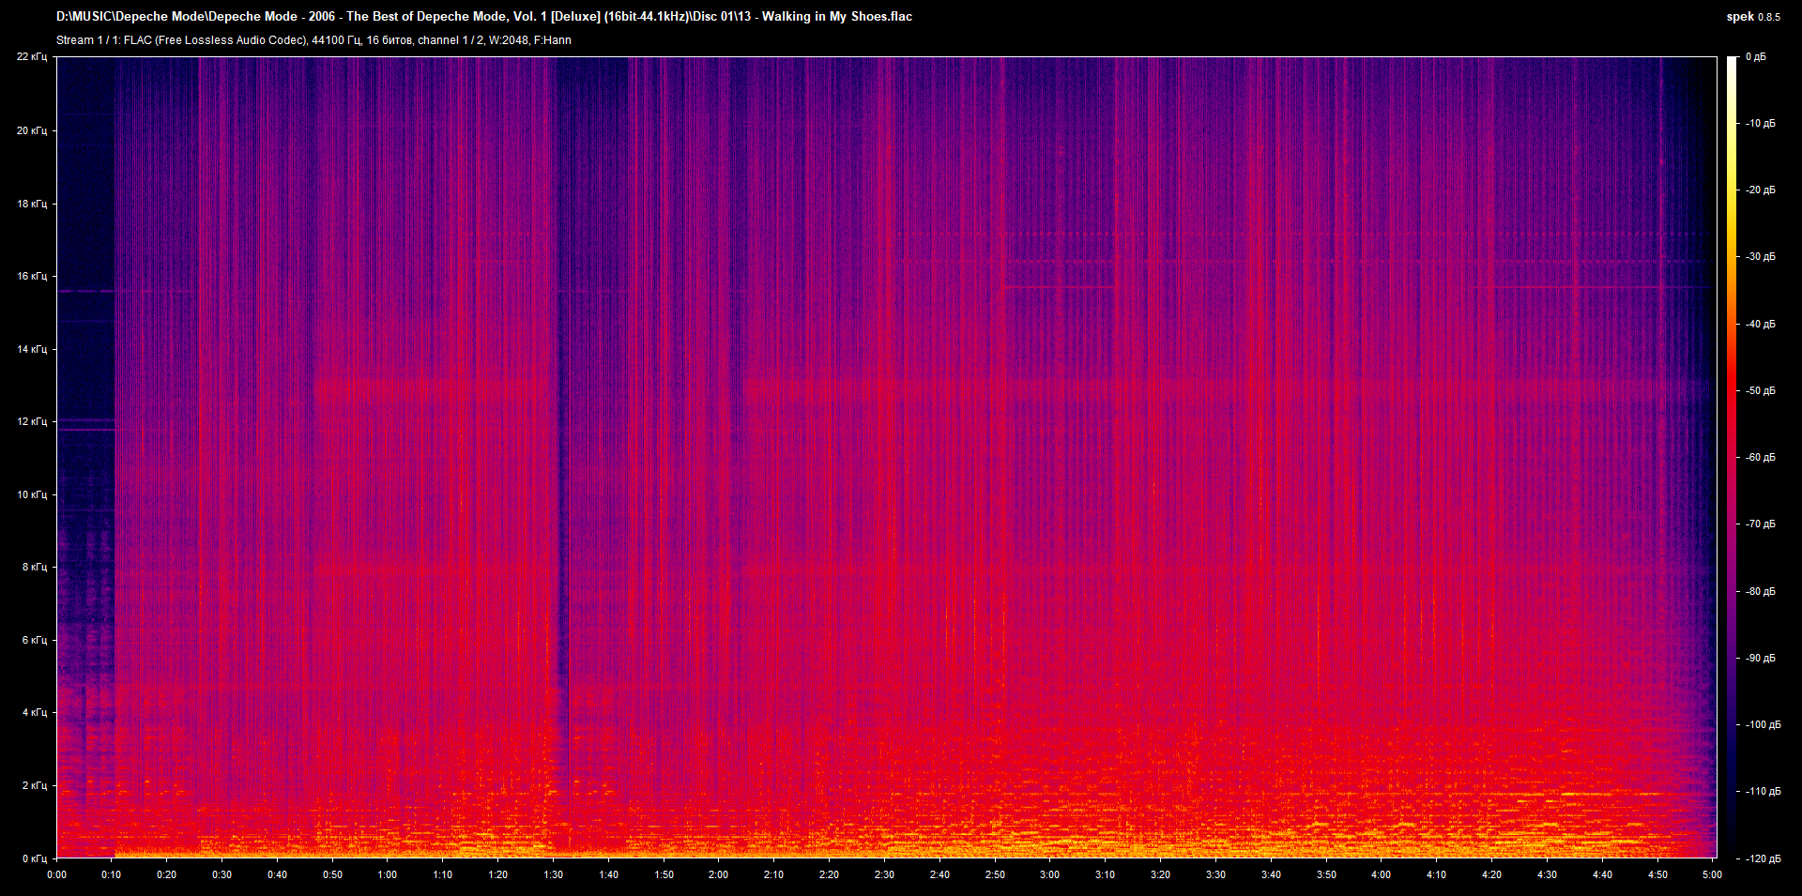Screen dimensions: 1802x896
Task: Click the dark vertical gap near 1:30
Action: 562,469
